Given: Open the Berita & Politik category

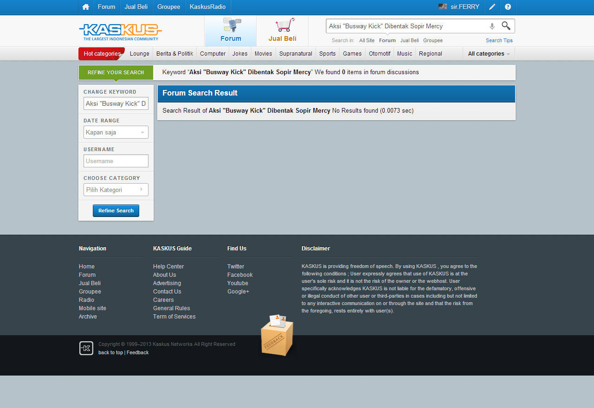Looking at the screenshot, I should pos(174,54).
